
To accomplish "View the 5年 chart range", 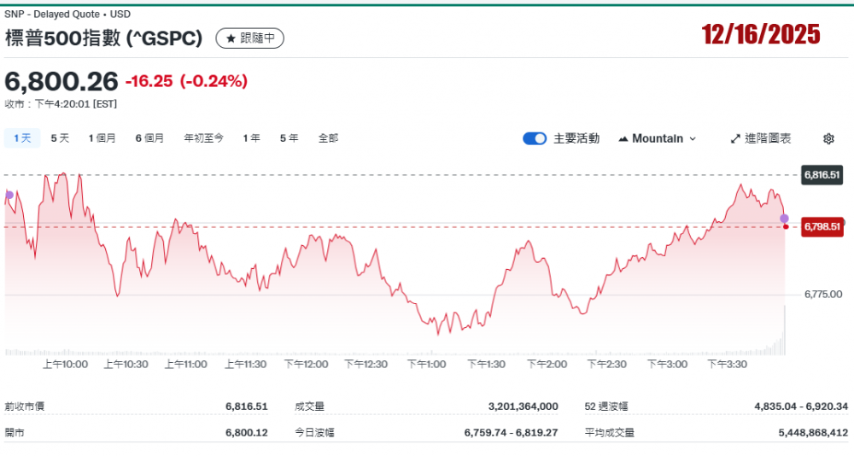I will (x=289, y=138).
